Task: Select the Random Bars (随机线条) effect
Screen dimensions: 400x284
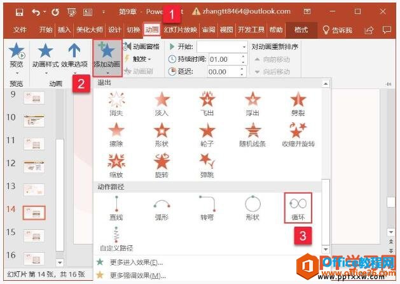Action: point(252,135)
